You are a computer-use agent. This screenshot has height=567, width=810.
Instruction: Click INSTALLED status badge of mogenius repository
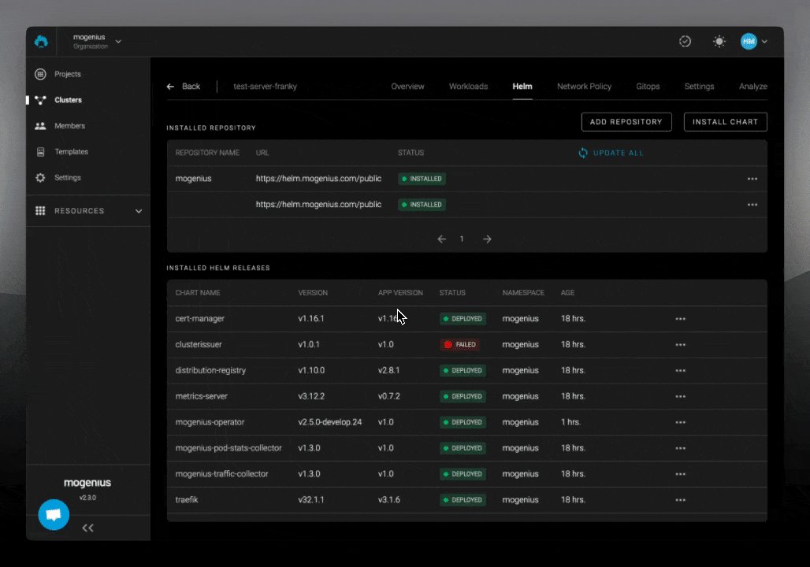(x=422, y=179)
